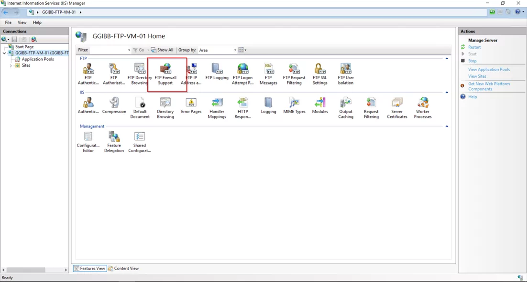Open FTP User Isolation feature
Image resolution: width=527 pixels, height=282 pixels.
pos(345,74)
